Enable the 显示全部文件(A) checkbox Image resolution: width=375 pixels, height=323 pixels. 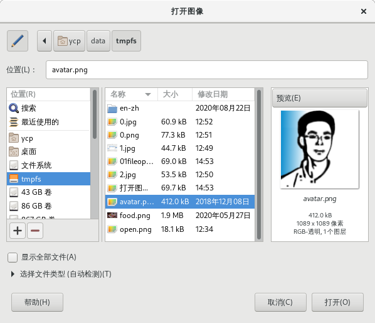(x=13, y=258)
